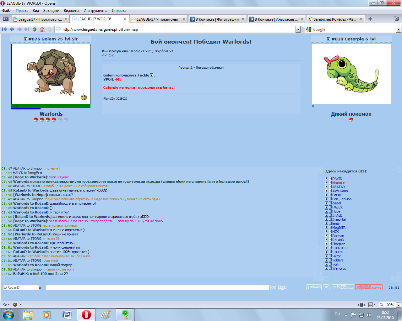Open the Файл menu

7,10
